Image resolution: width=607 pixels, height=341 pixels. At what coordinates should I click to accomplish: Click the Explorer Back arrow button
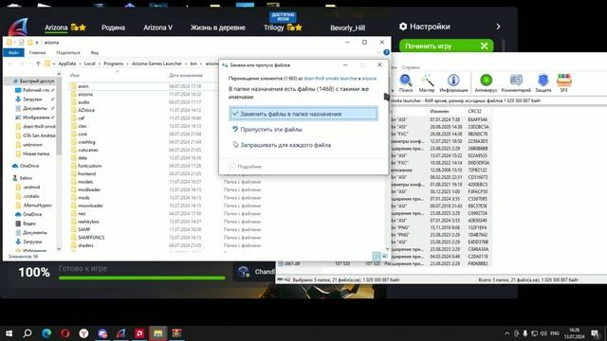pyautogui.click(x=10, y=63)
